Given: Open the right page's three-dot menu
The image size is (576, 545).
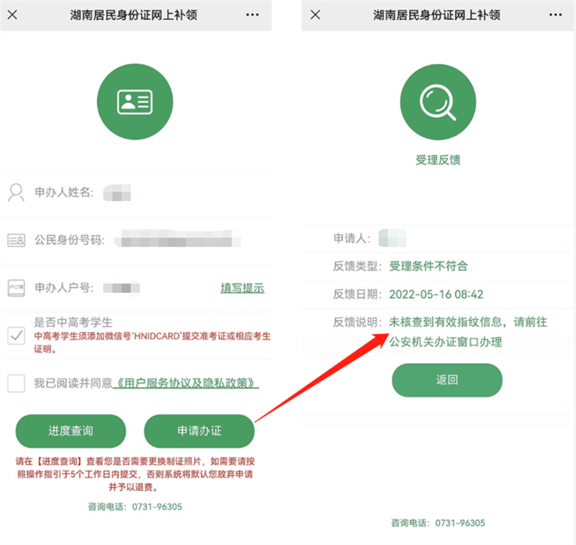Looking at the screenshot, I should pos(555,14).
